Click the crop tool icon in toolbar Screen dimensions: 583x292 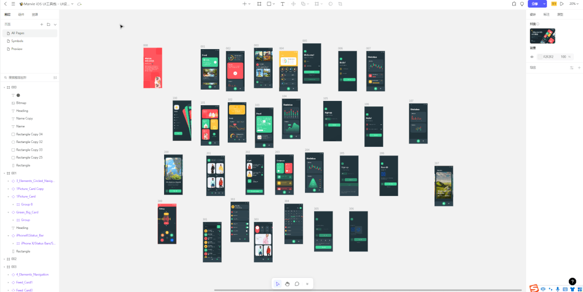[340, 4]
